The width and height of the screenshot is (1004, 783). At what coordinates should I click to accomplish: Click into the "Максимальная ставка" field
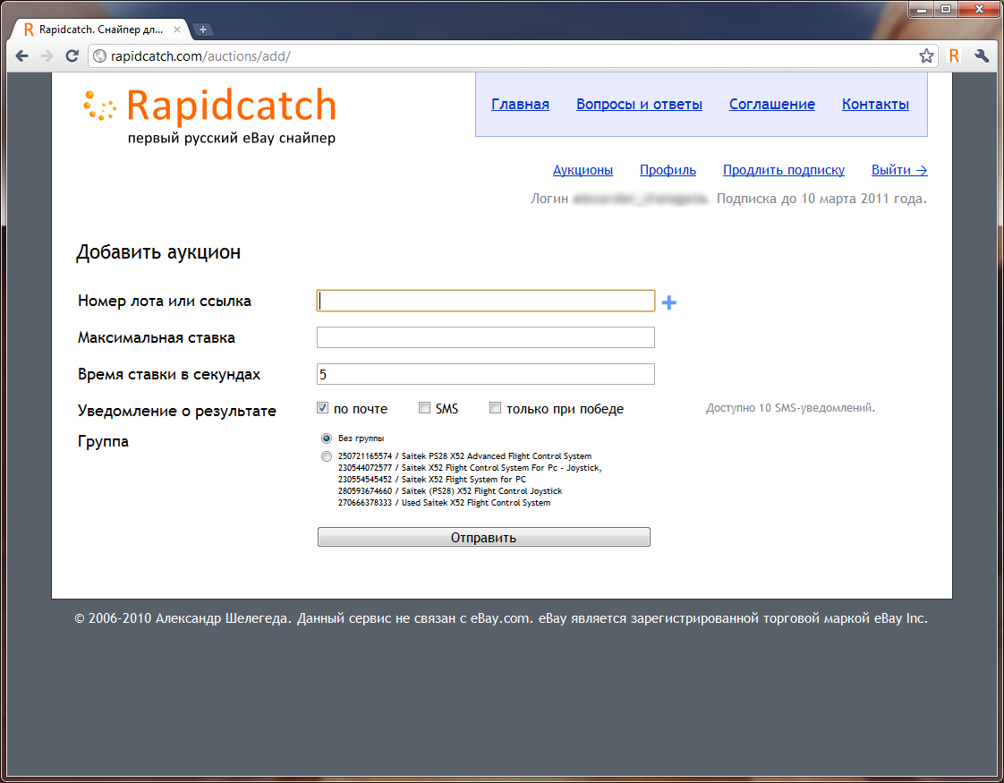[x=485, y=337]
